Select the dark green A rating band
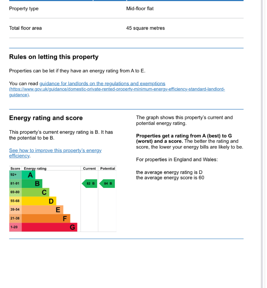 coord(29,175)
